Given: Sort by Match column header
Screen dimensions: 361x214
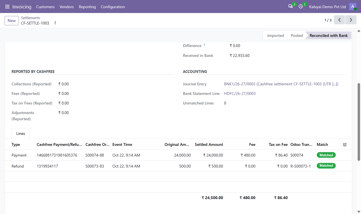Looking at the screenshot, I should click(322, 144).
